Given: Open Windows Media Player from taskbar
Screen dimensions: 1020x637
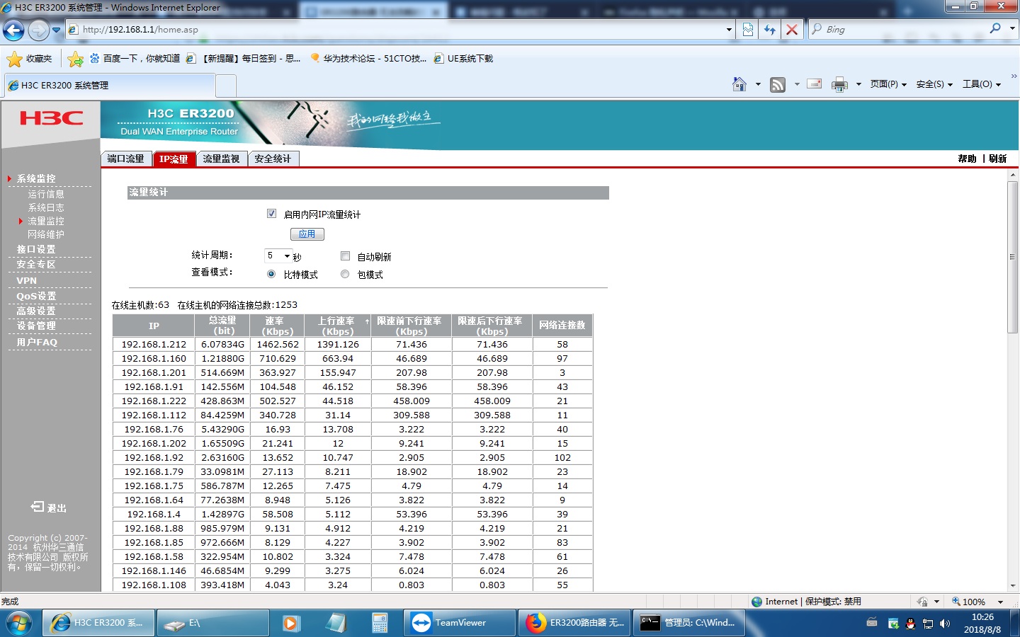Looking at the screenshot, I should 290,623.
